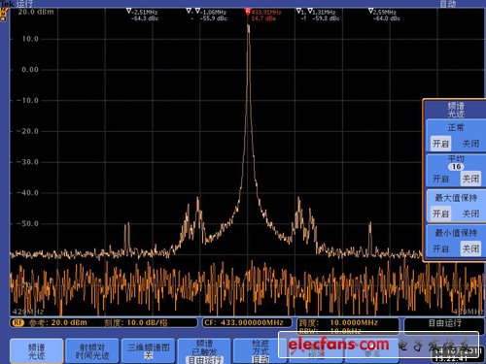Enable 最小值保持 trace with 开启
This screenshot has width=486, height=364.
pyautogui.click(x=440, y=248)
